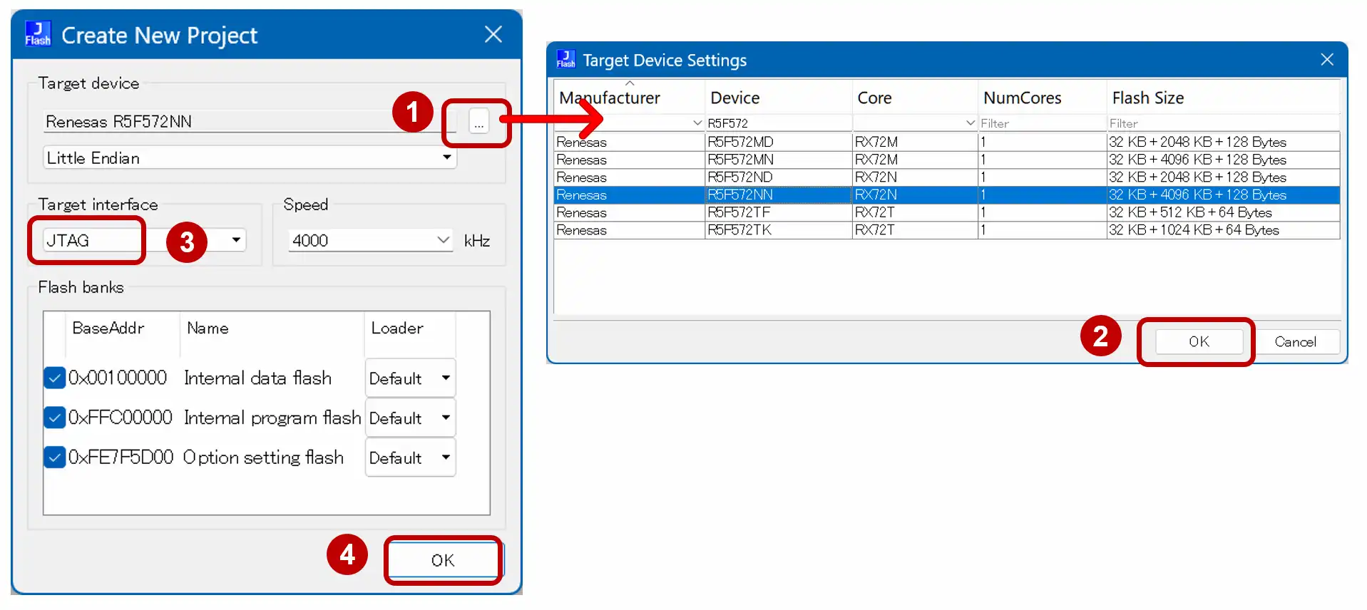Open target device browser with ellipsis button
Image resolution: width=1367 pixels, height=610 pixels.
[x=479, y=121]
